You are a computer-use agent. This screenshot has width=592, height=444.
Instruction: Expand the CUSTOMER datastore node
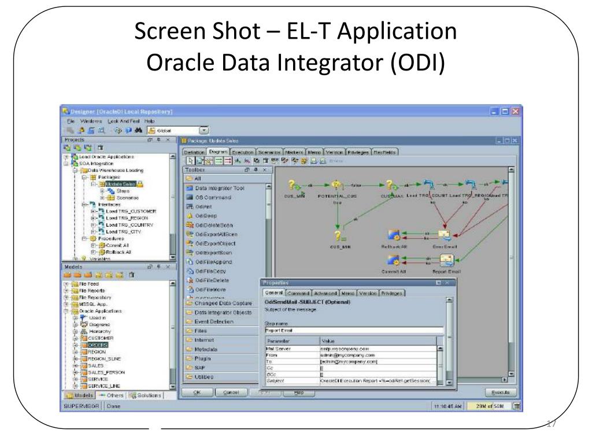click(x=76, y=338)
